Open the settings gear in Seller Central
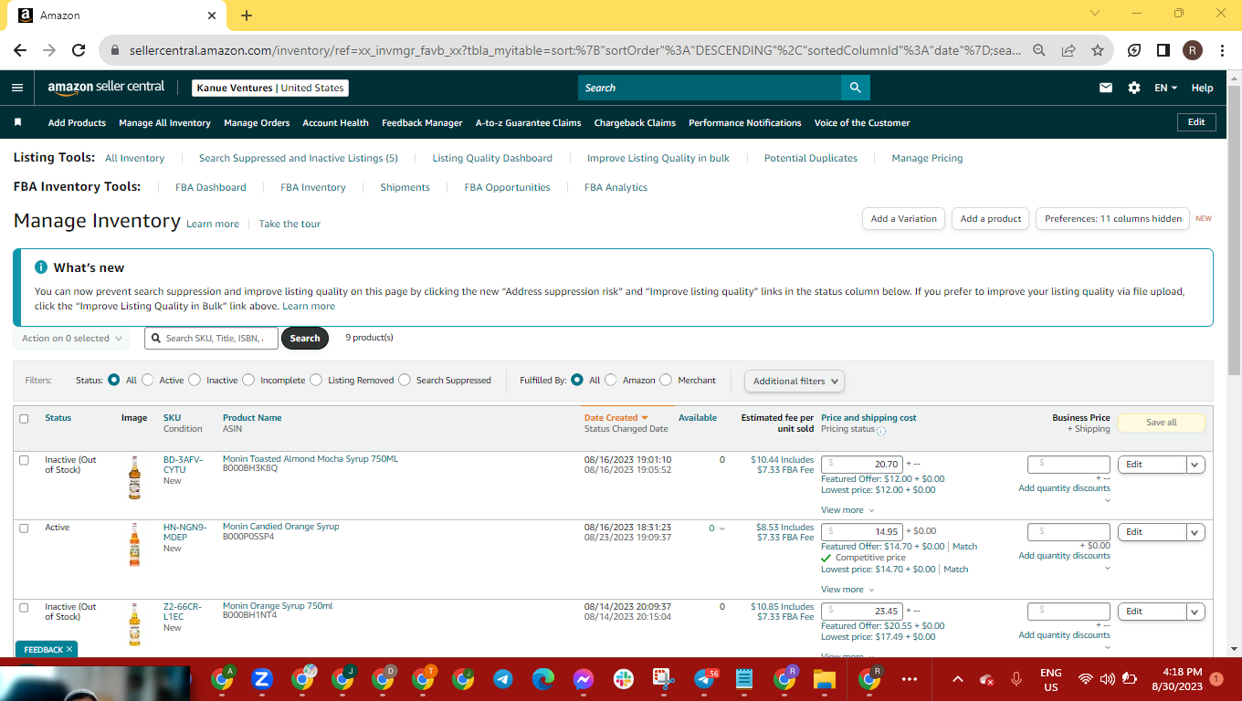The image size is (1242, 701). (x=1134, y=88)
